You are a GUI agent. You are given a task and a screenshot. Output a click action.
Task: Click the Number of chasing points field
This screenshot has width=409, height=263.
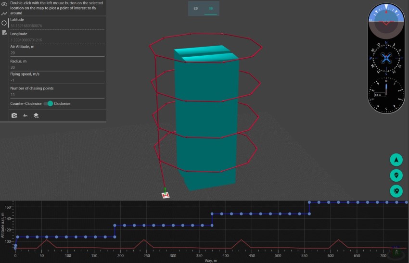[57, 94]
